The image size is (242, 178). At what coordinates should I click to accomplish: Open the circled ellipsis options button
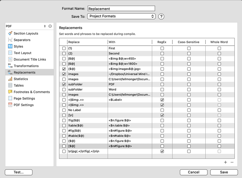click(x=50, y=26)
